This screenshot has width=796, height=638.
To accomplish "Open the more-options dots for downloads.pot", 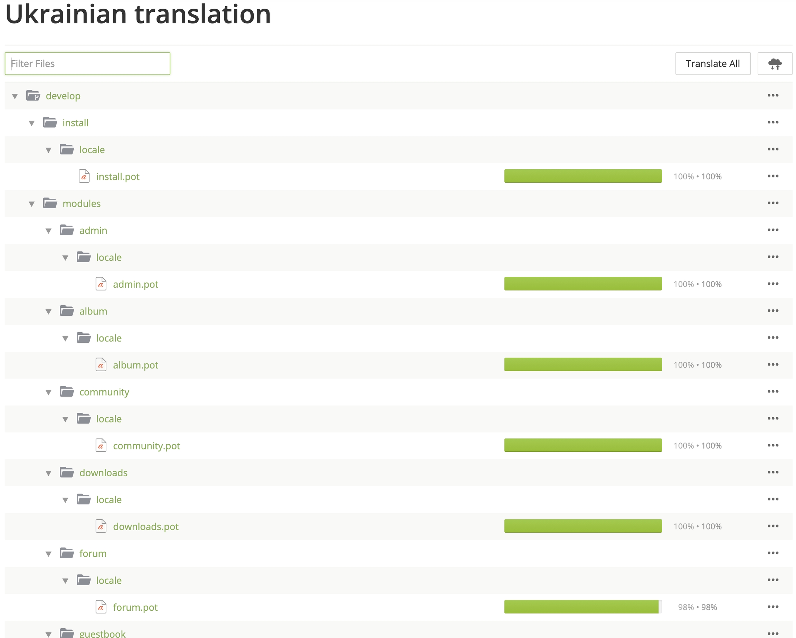I will (x=773, y=526).
